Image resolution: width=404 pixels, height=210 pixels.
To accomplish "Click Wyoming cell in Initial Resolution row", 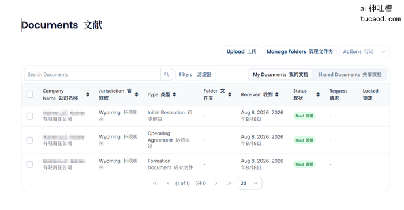I will point(118,116).
